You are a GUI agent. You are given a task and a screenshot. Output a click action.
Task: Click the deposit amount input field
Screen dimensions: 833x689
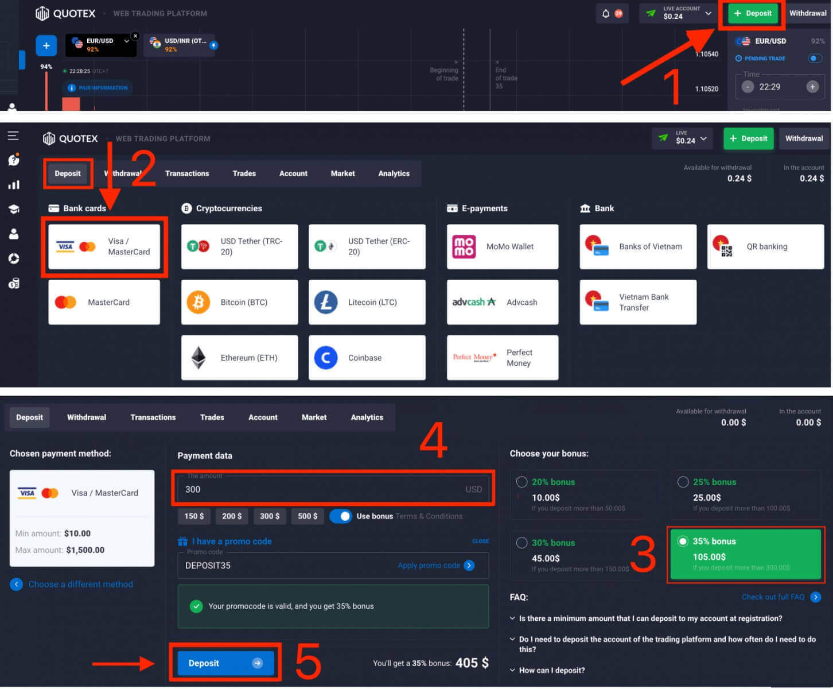pos(333,489)
